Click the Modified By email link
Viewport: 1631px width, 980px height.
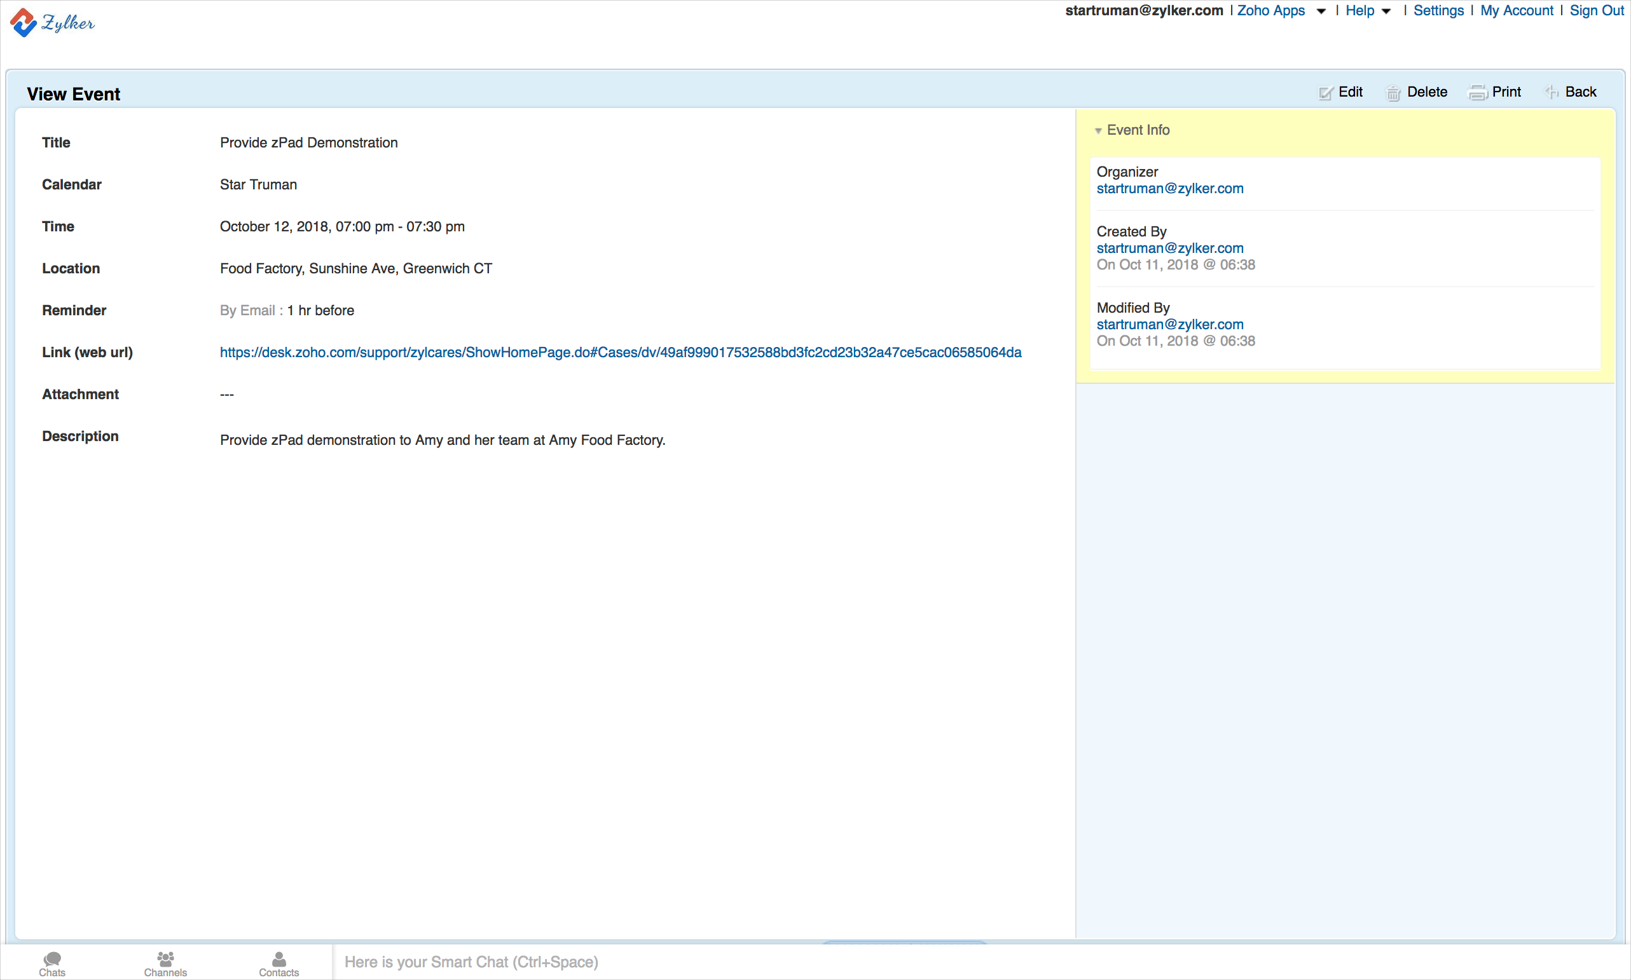coord(1169,325)
